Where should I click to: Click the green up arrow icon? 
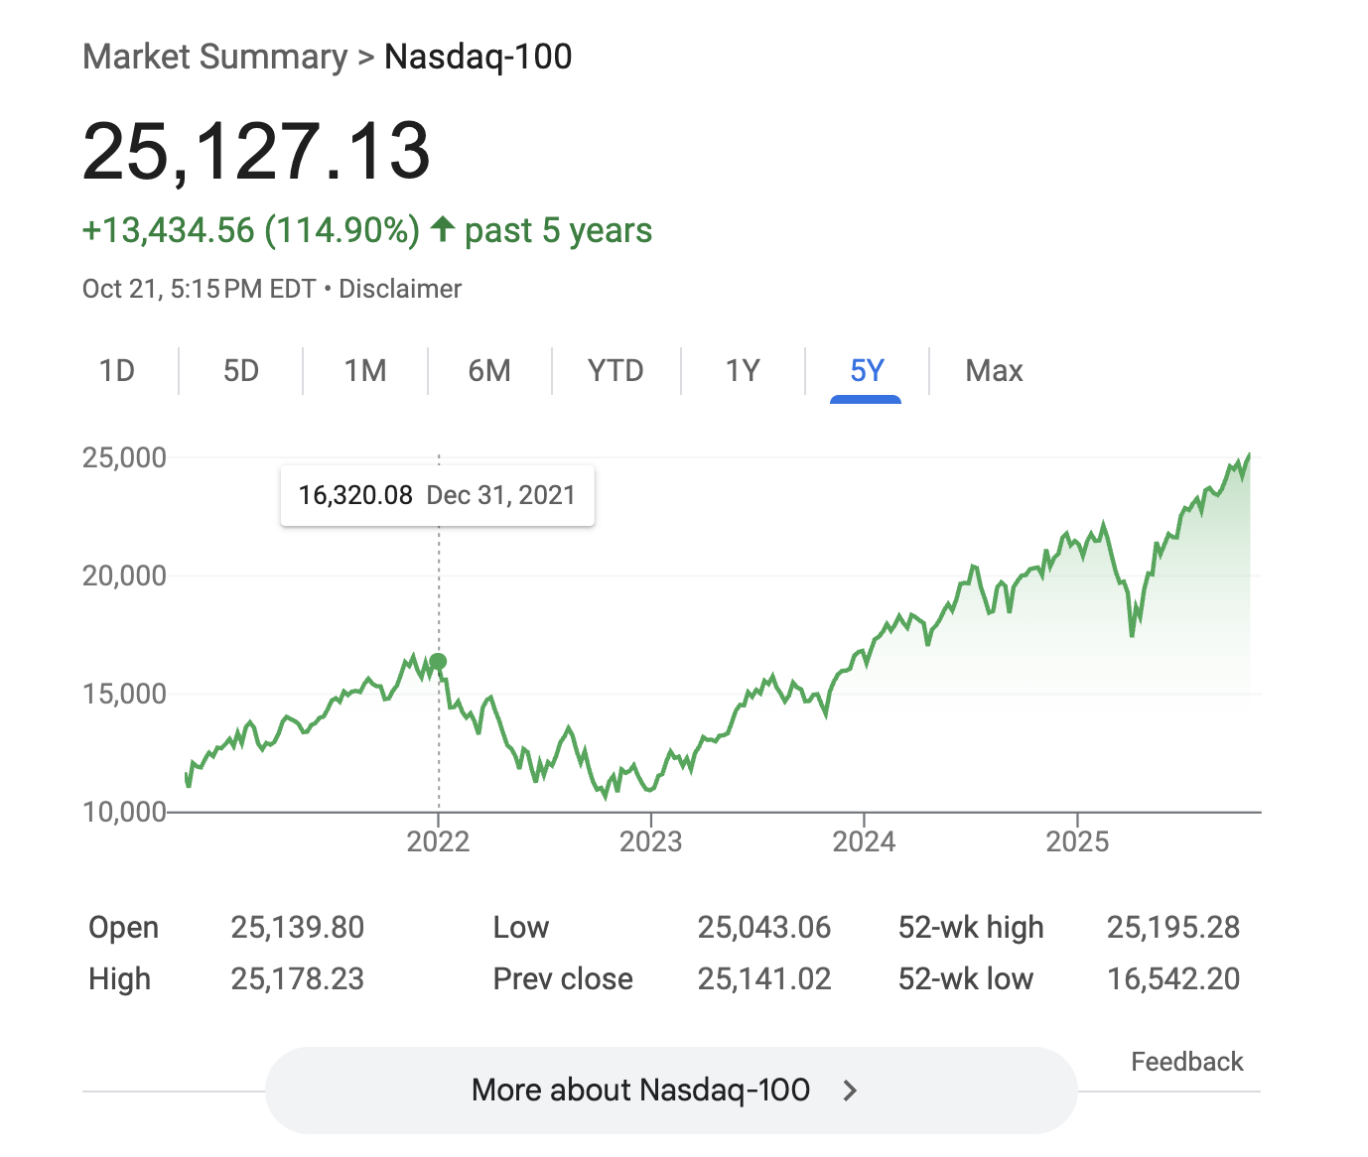coord(443,229)
